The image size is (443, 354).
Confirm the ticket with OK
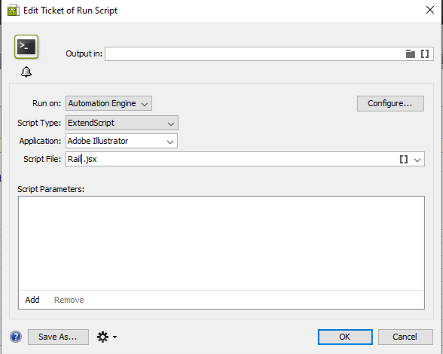(345, 337)
